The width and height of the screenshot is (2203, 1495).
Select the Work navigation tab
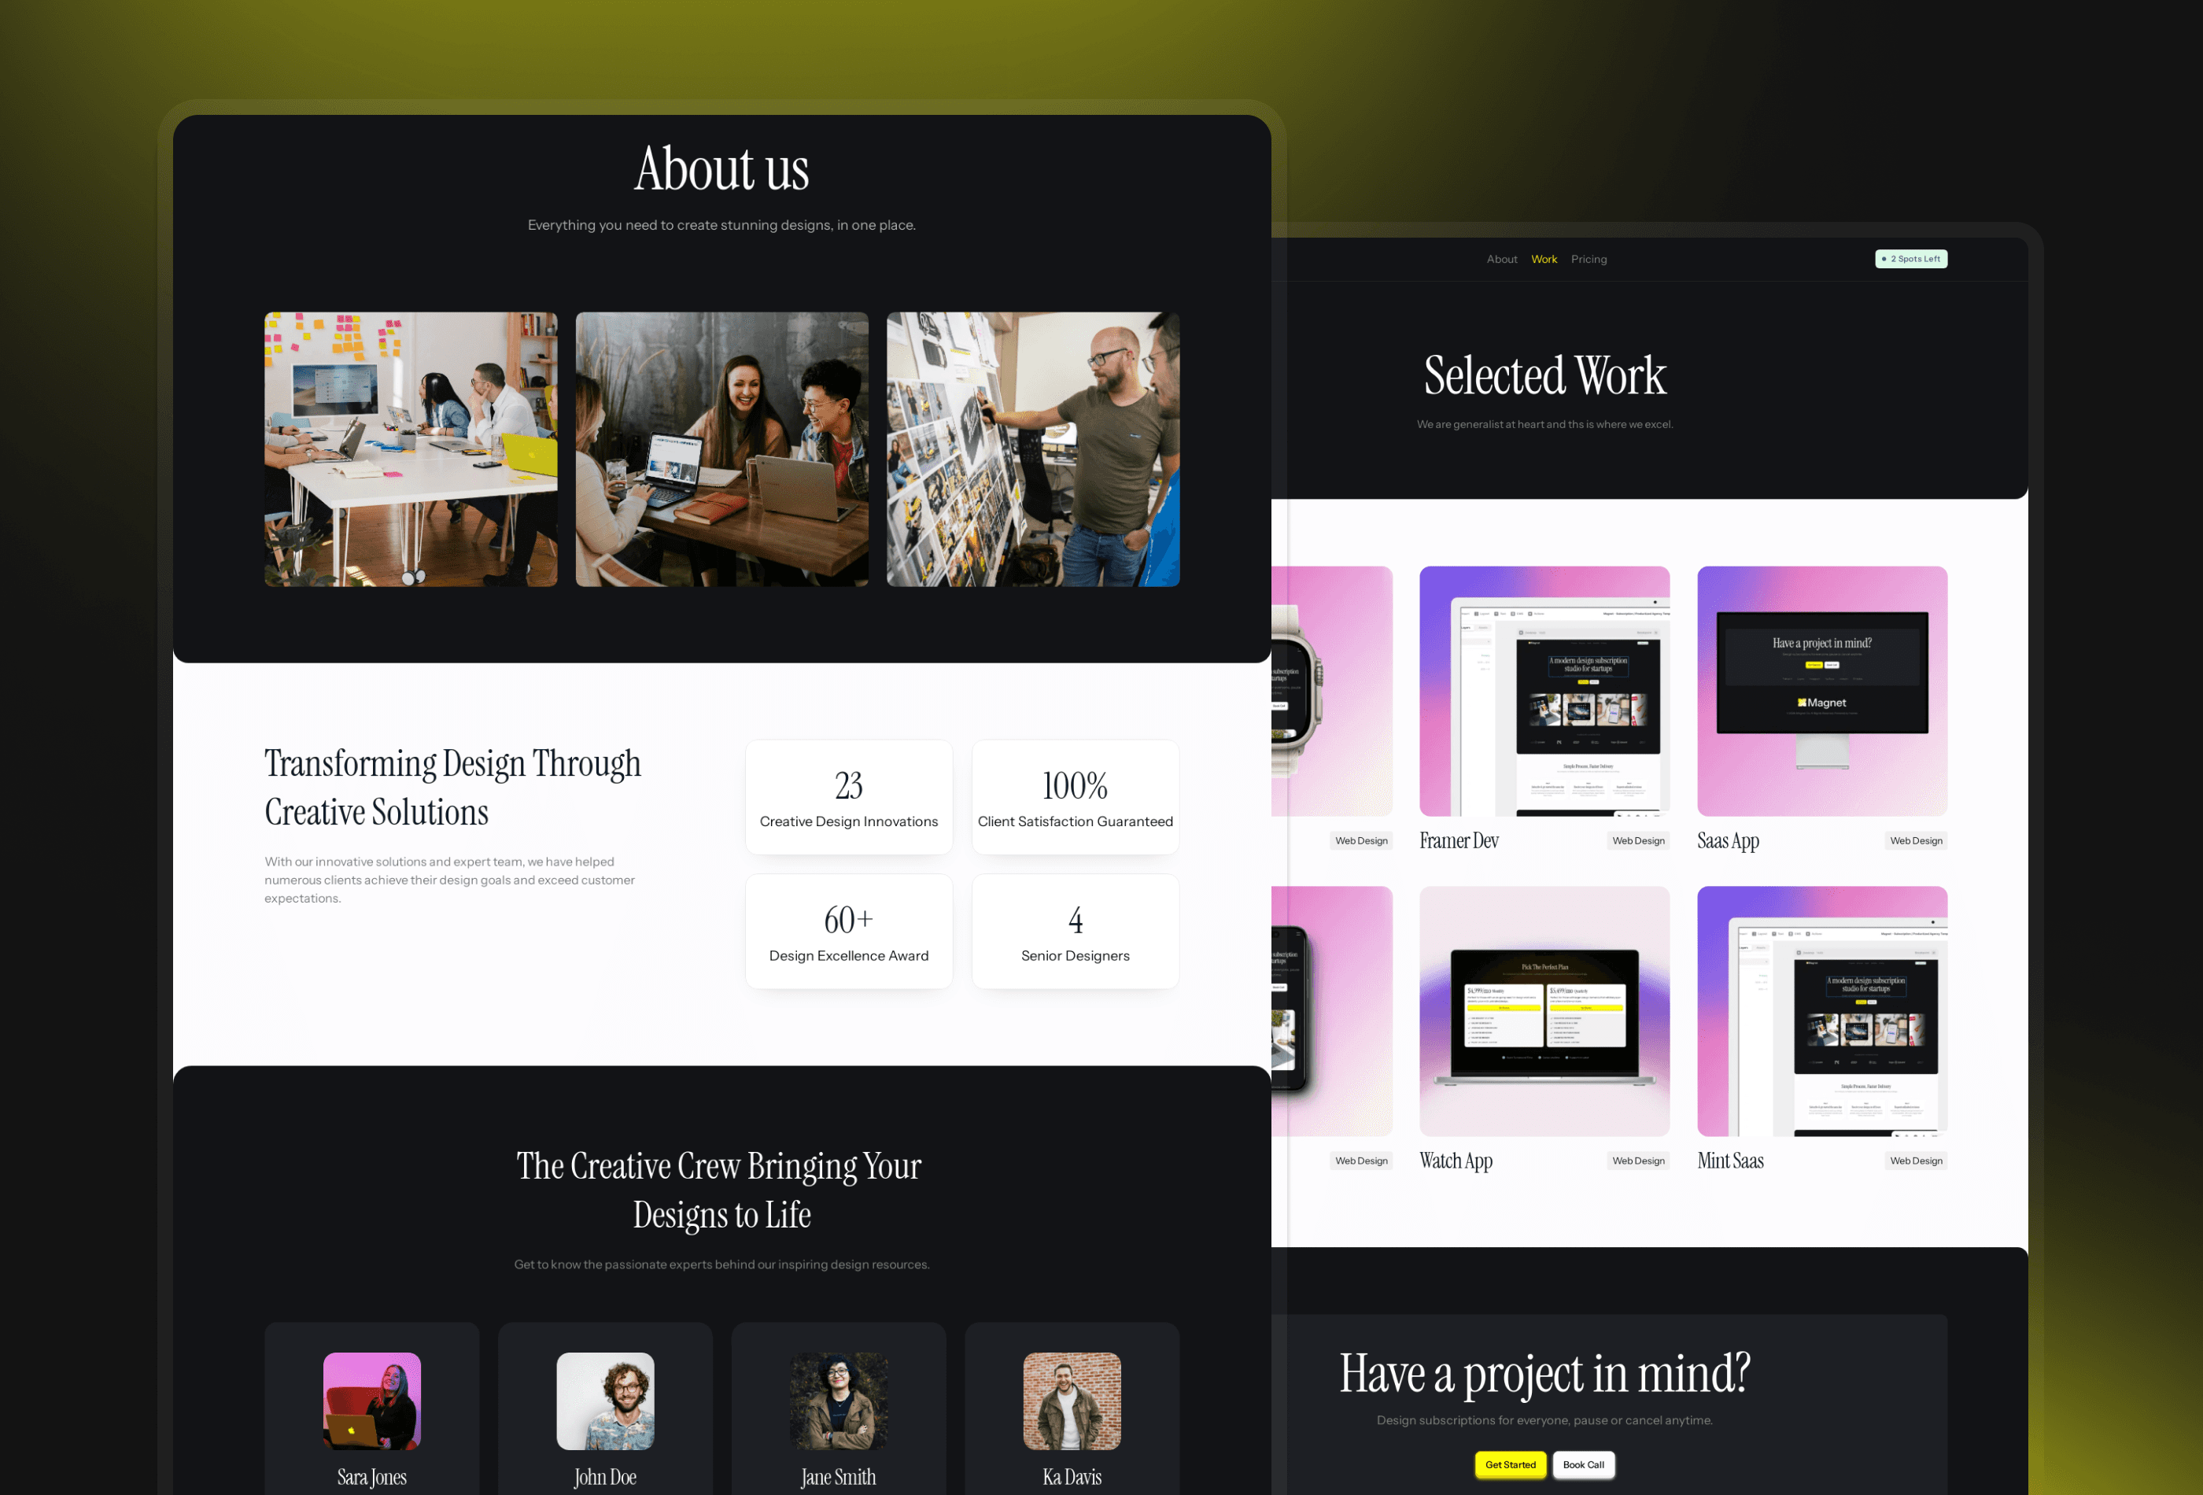1543,259
